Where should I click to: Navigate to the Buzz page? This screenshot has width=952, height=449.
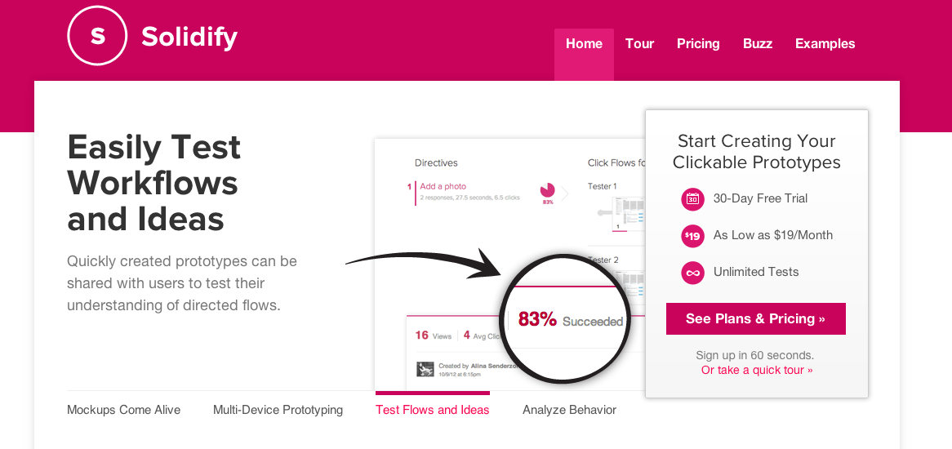click(x=758, y=44)
